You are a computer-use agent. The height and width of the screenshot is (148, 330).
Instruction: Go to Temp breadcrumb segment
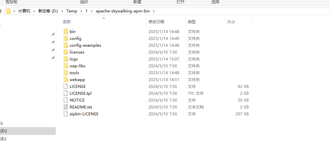[x=72, y=11]
